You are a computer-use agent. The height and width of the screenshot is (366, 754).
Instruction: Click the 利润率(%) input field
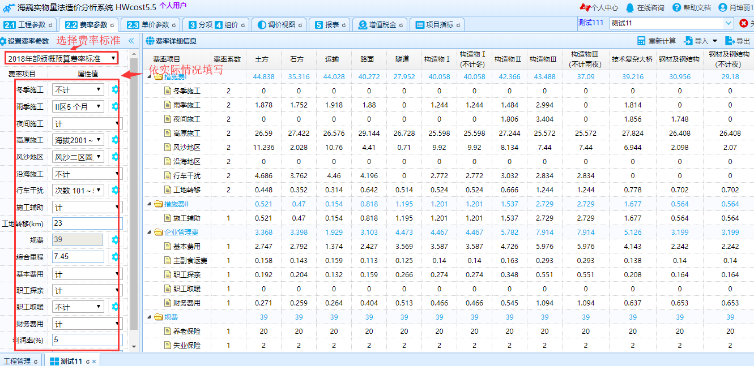coord(87,340)
